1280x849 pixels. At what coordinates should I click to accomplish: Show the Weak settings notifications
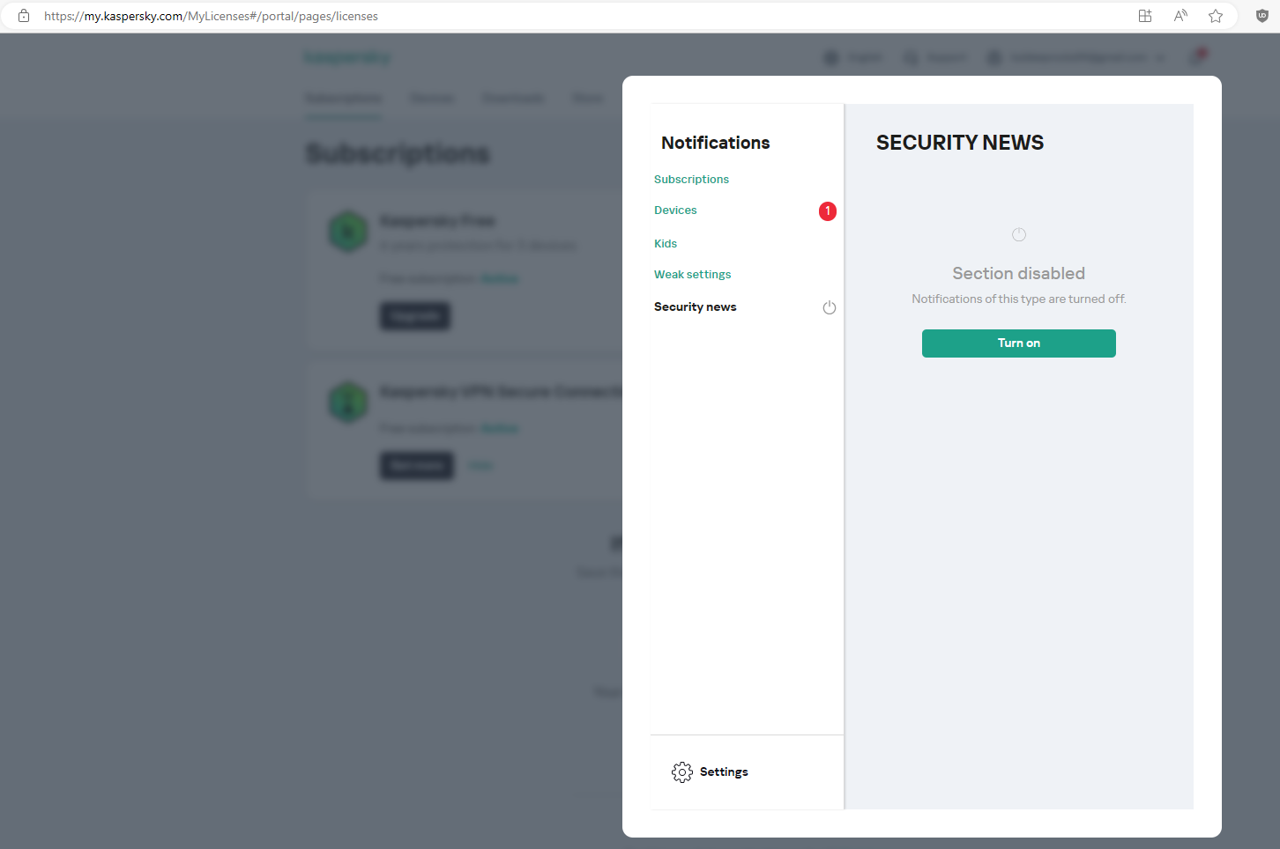[x=692, y=275]
